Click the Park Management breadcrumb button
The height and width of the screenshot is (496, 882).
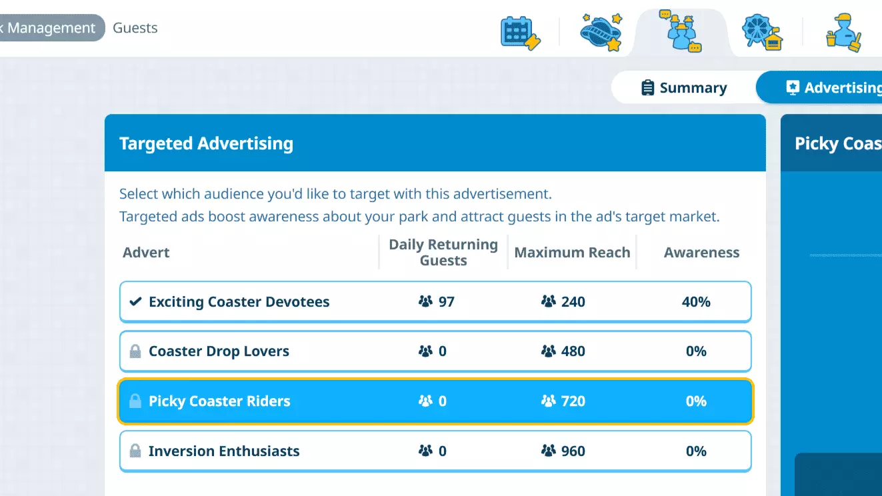(50, 28)
